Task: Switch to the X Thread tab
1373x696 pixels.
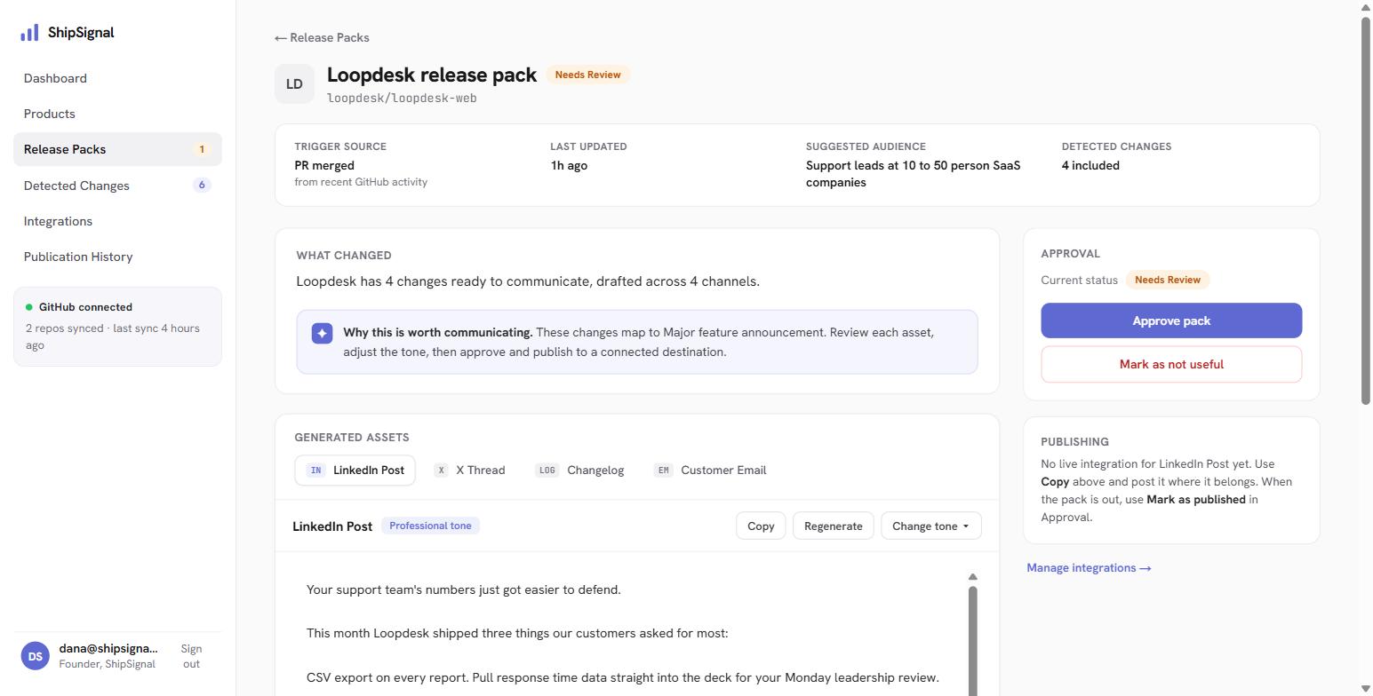Action: pyautogui.click(x=470, y=471)
